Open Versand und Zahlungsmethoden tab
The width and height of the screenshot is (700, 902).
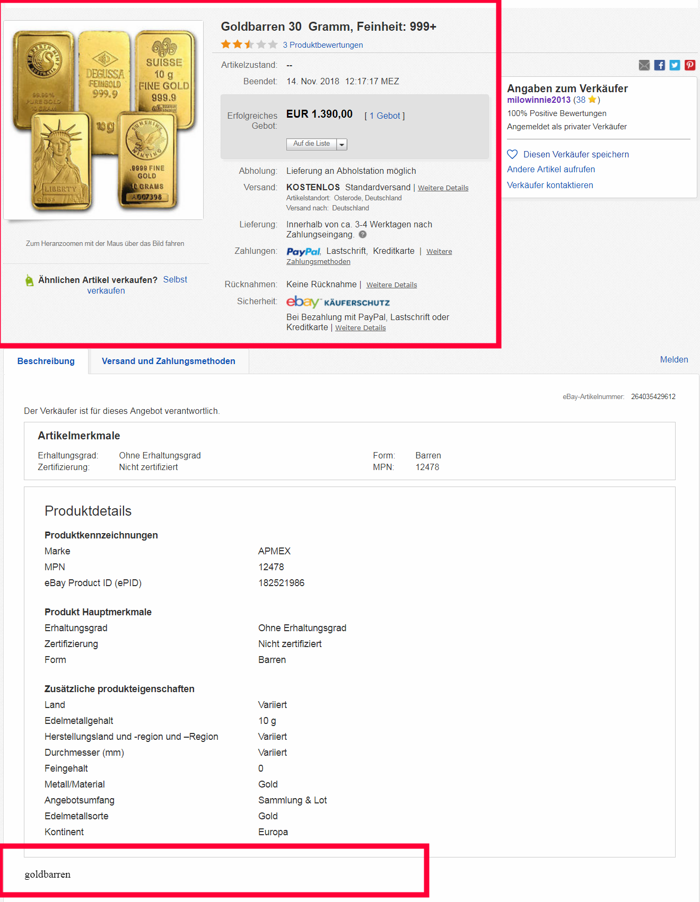pos(168,361)
